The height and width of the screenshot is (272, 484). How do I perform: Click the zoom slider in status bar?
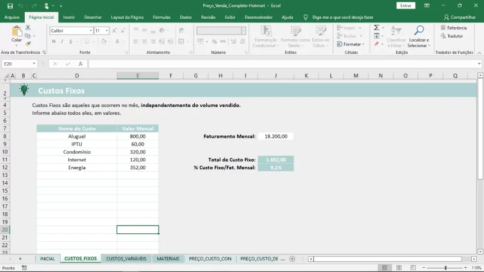coord(446,268)
